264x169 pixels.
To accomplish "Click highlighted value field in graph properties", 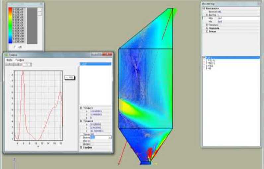I will click(101, 138).
